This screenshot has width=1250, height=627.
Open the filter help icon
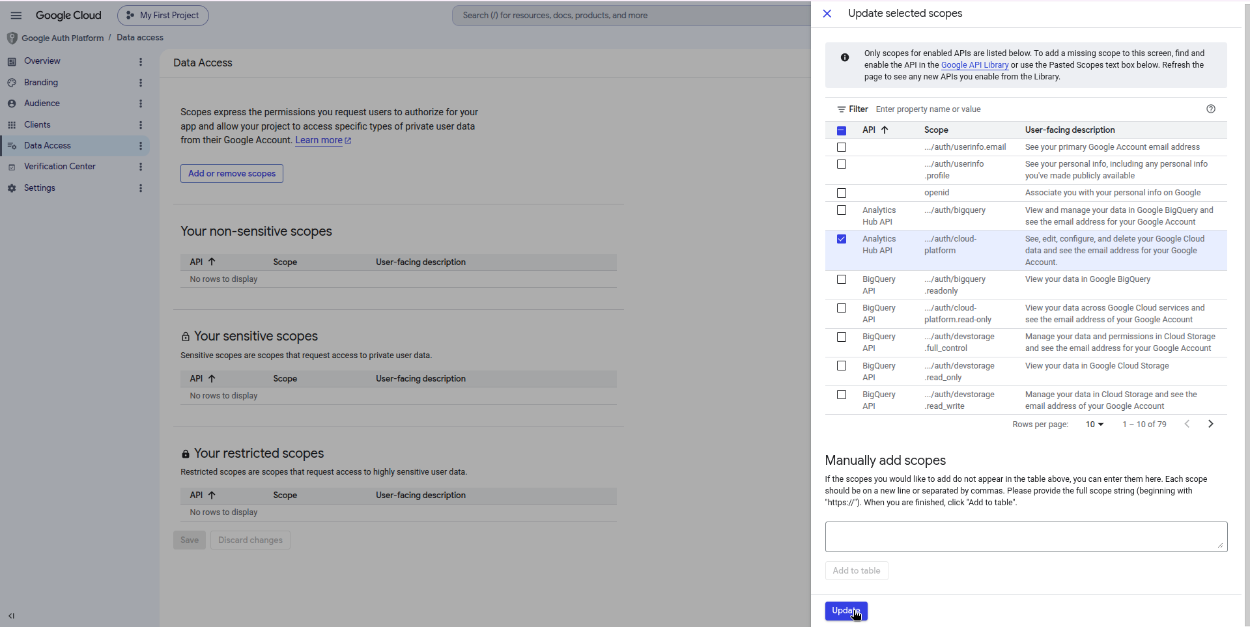[x=1211, y=109]
